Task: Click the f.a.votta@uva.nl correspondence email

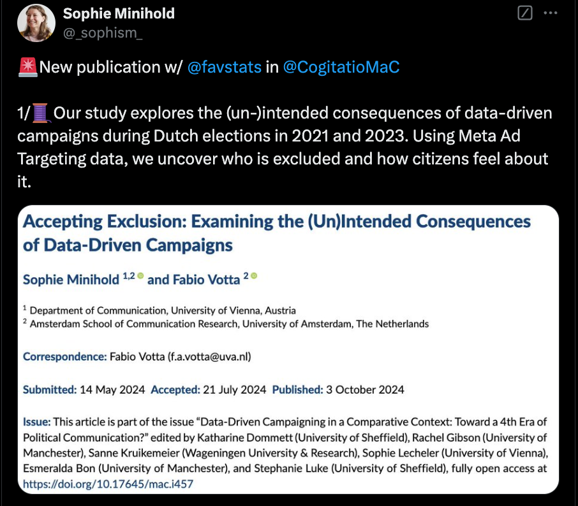Action: pyautogui.click(x=209, y=356)
